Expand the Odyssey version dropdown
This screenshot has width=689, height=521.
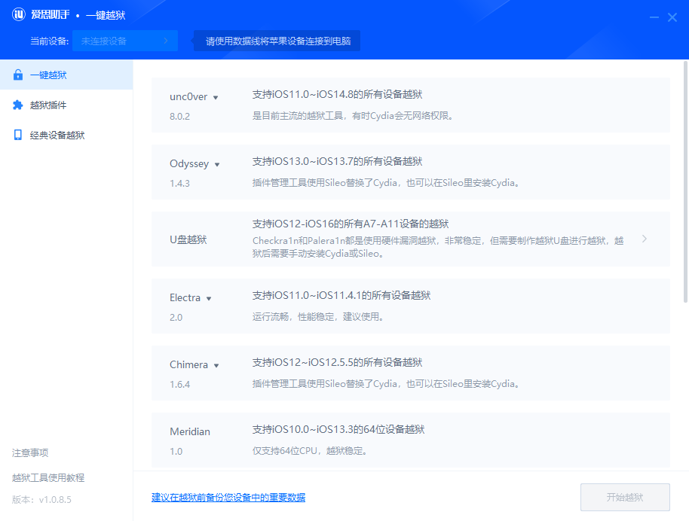(x=219, y=163)
